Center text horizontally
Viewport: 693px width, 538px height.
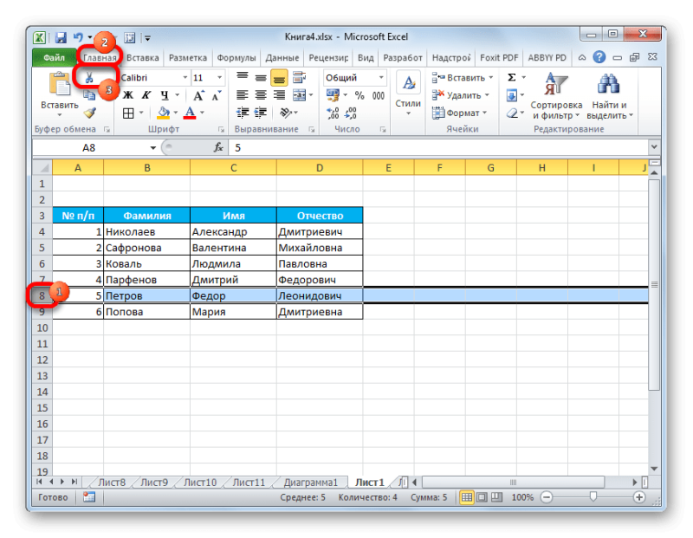click(x=261, y=94)
